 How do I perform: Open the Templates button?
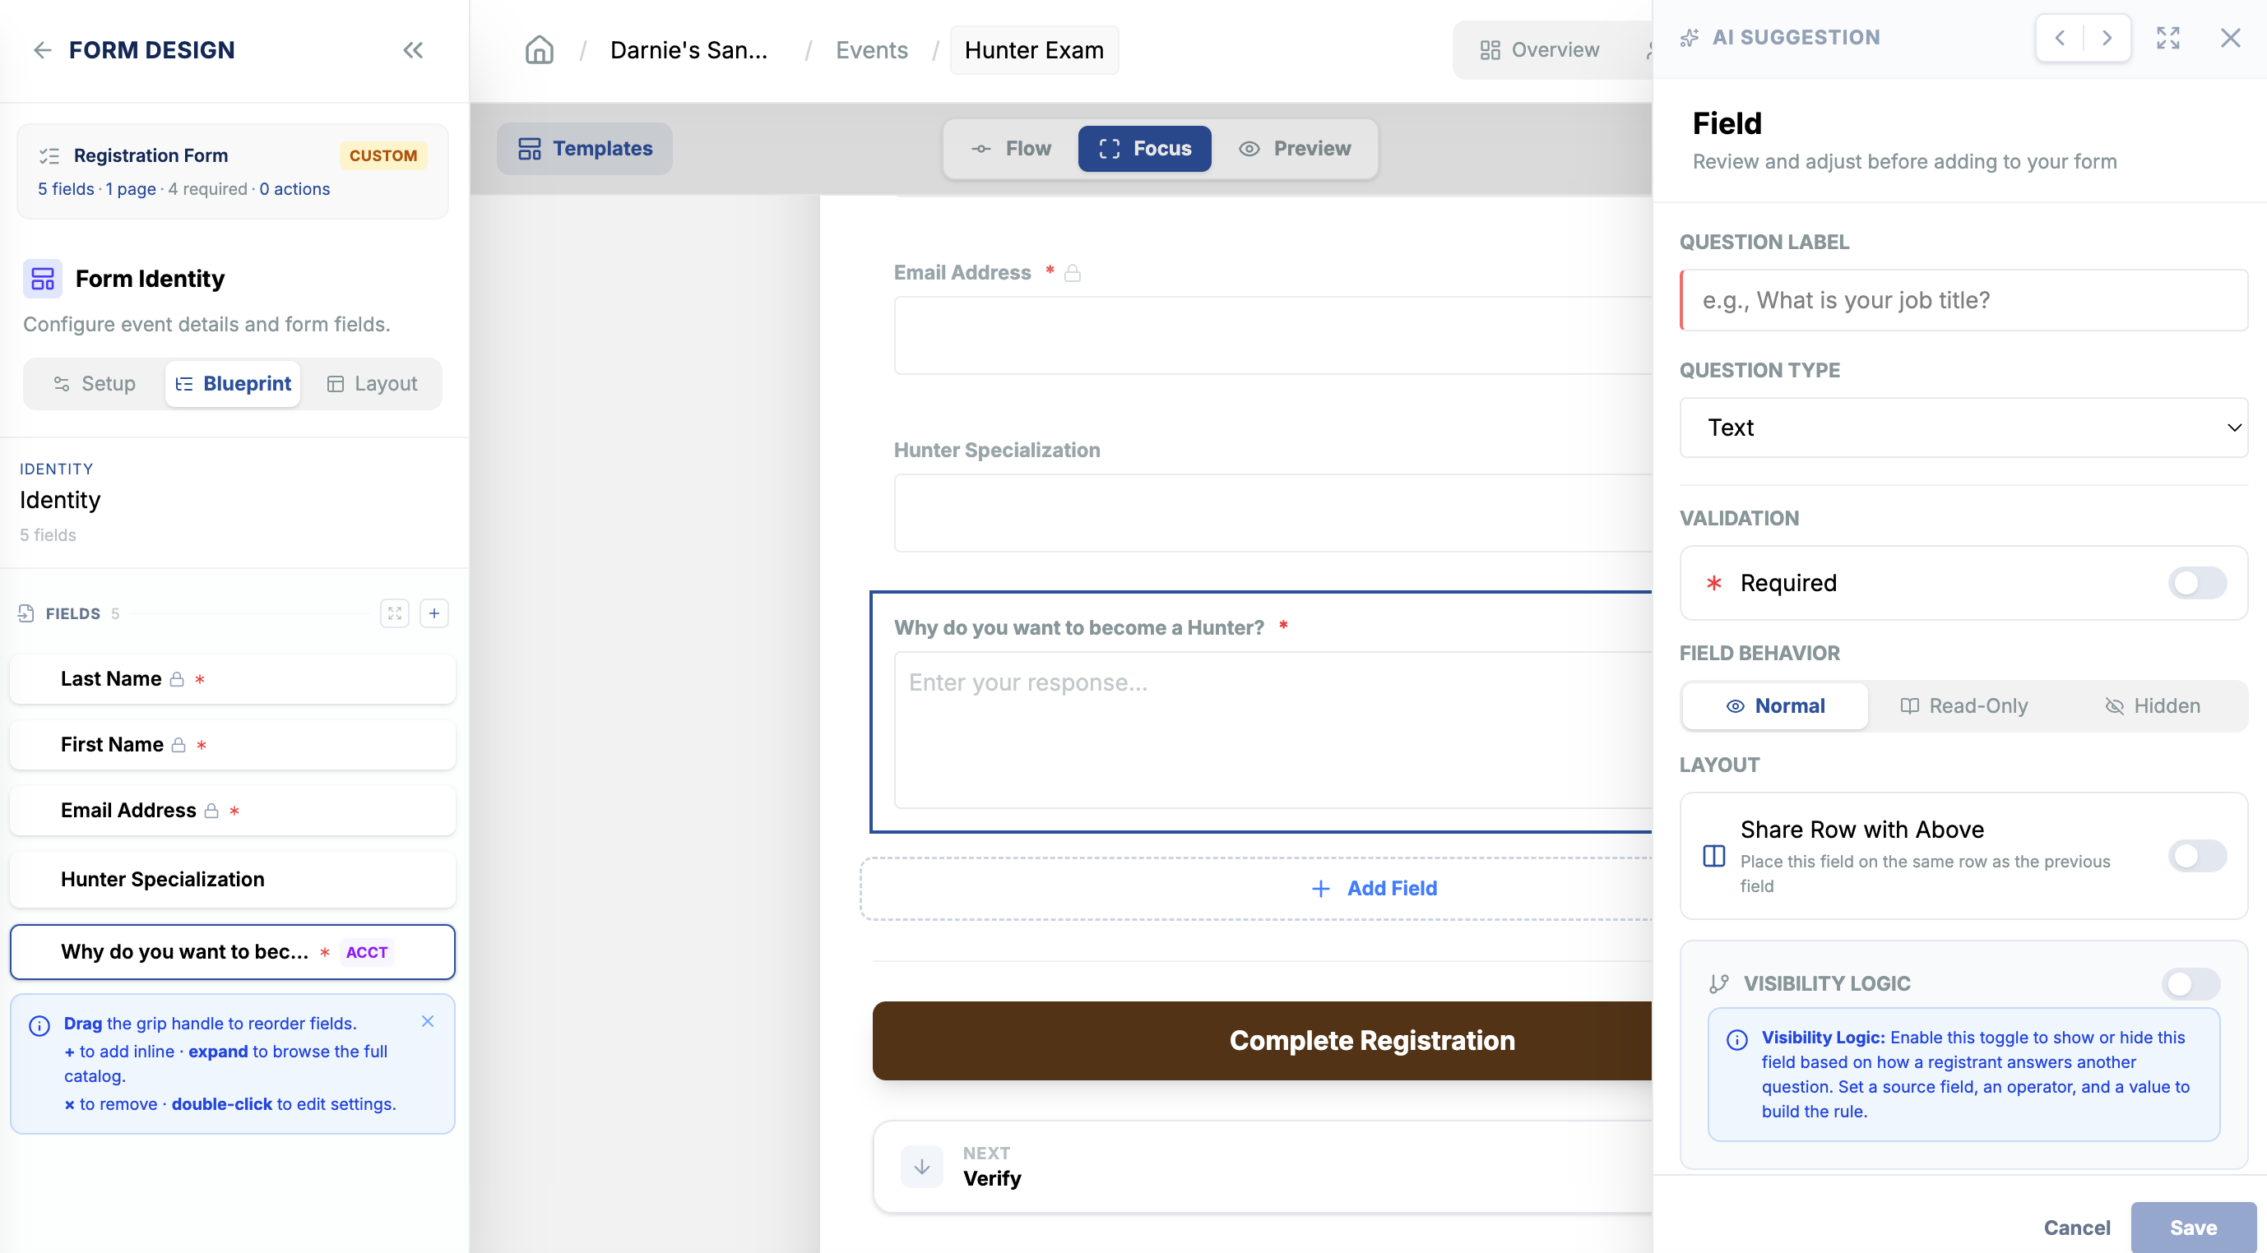(584, 149)
